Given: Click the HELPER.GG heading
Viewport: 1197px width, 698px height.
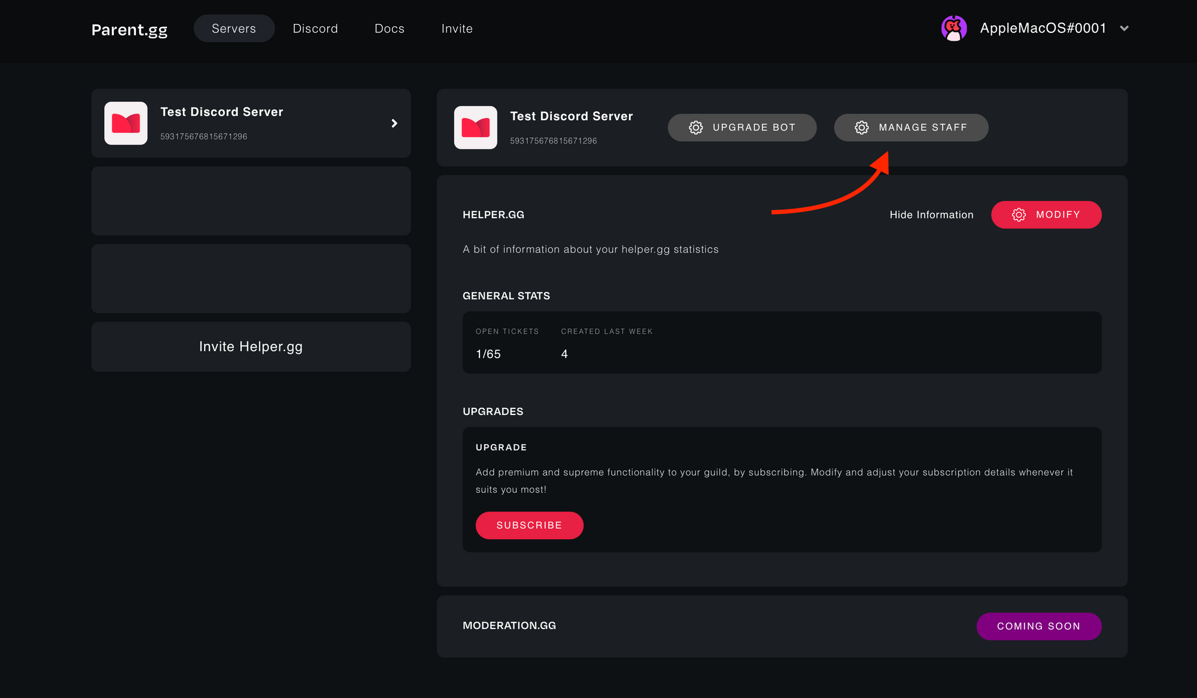Looking at the screenshot, I should pyautogui.click(x=494, y=215).
